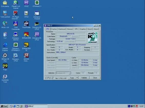Click the Specification field AMD-K6 3D+ Processor

[x=77, y=45]
